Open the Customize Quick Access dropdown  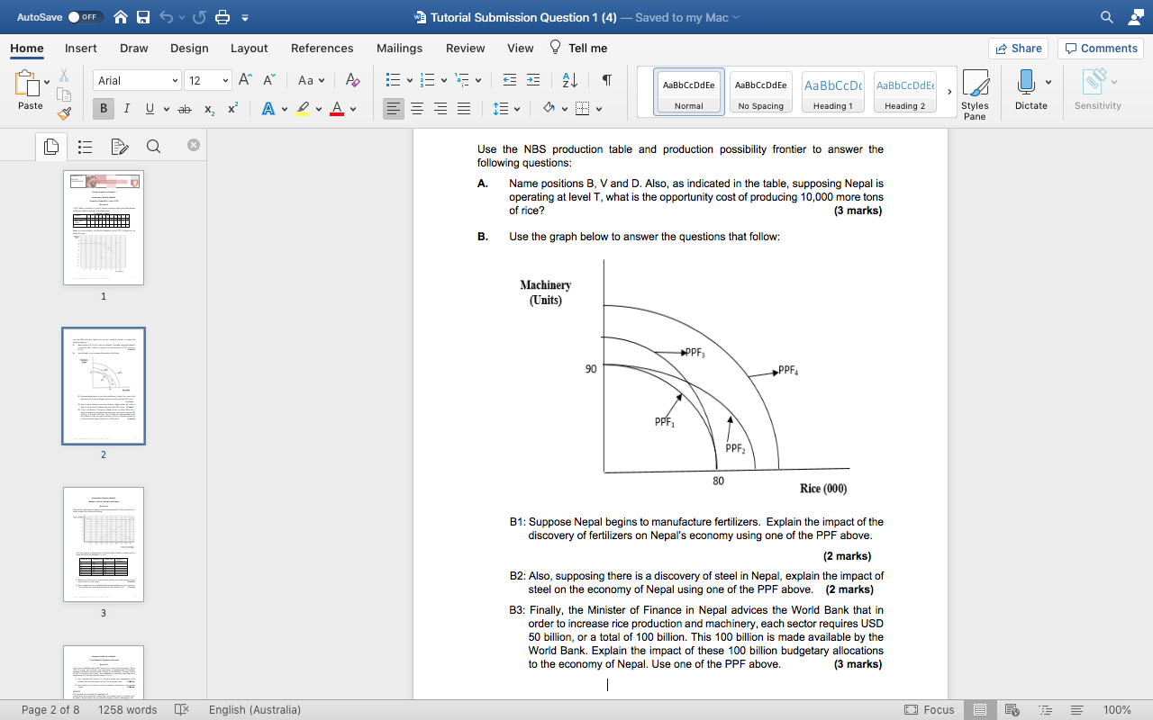(245, 18)
